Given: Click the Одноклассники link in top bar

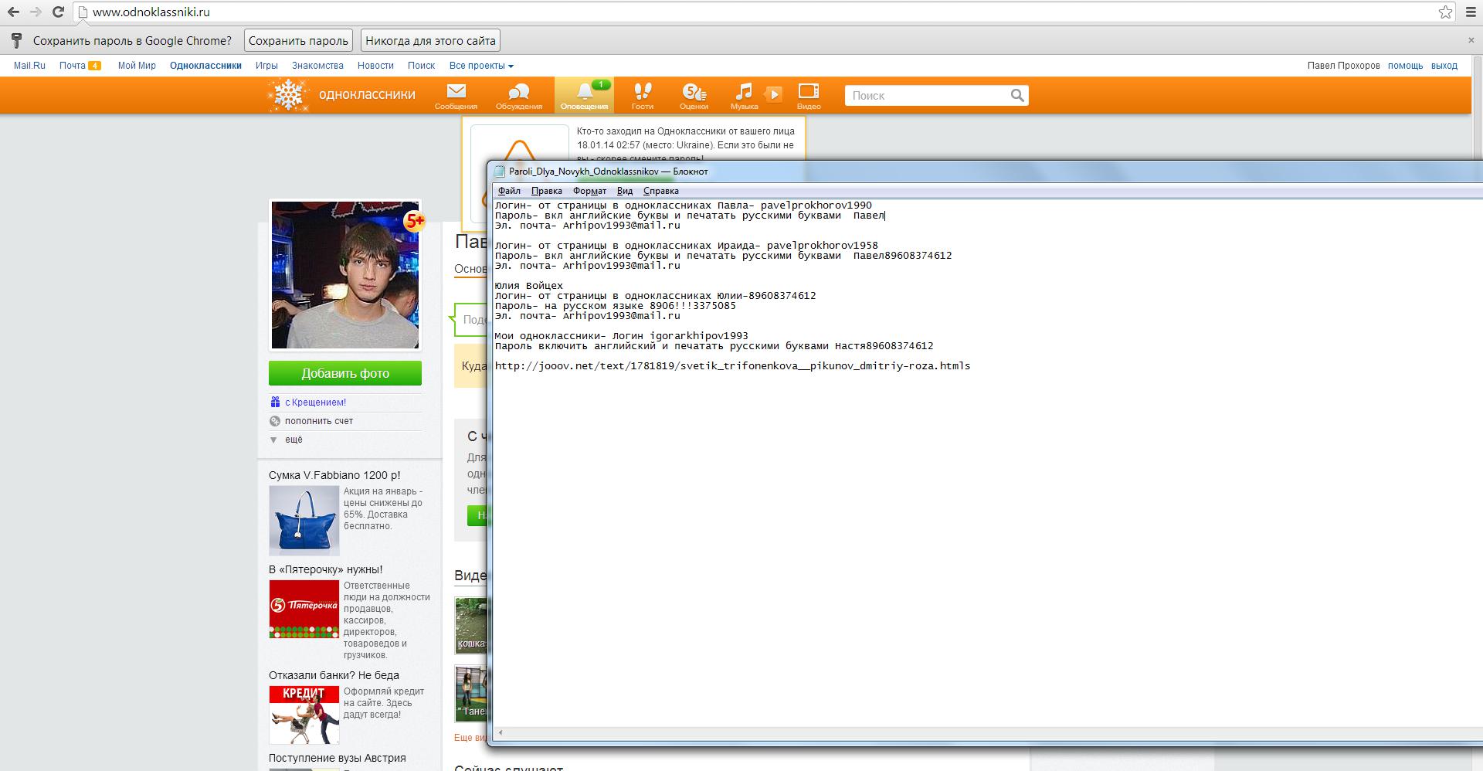Looking at the screenshot, I should [x=205, y=66].
